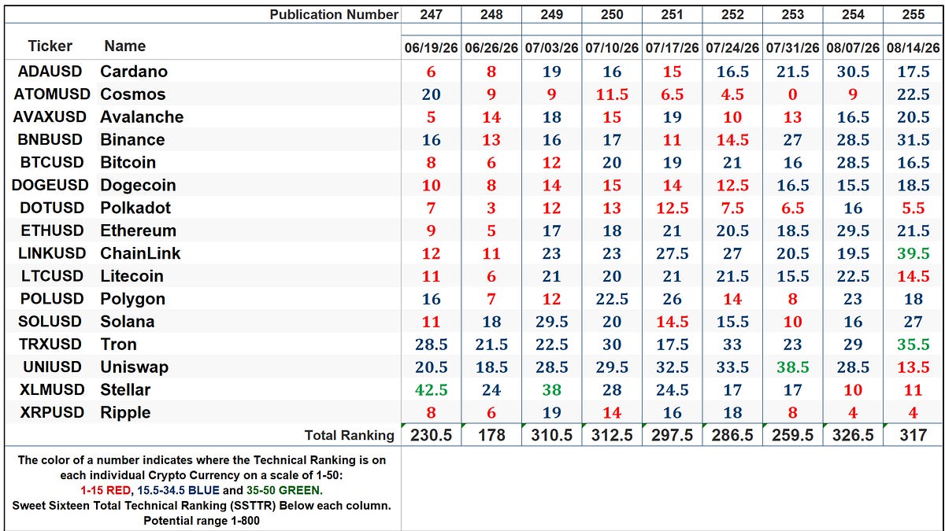Click Cosmos's 11.5 value for 07/10/26
Screen dimensions: 945x531
pos(612,94)
